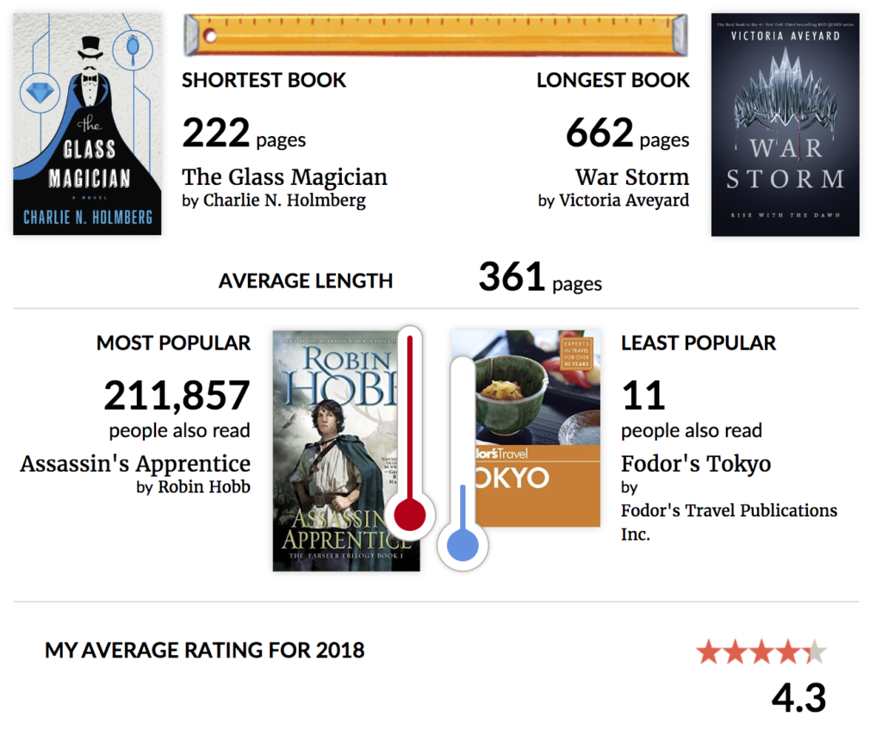Click the 4.3 average rating number
The width and height of the screenshot is (882, 741).
click(x=798, y=698)
